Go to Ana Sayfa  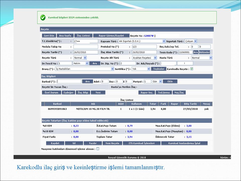click(65, 36)
